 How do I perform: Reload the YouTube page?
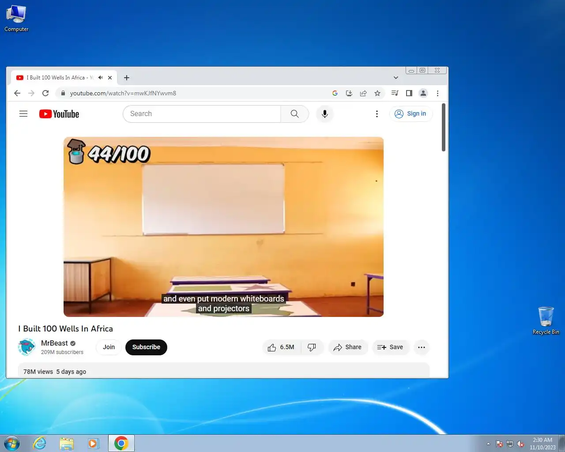pyautogui.click(x=45, y=93)
